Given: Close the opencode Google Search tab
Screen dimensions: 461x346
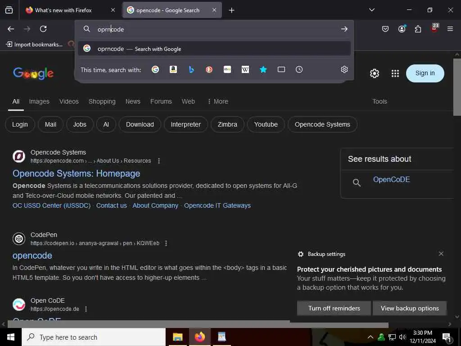Looking at the screenshot, I should tap(214, 10).
